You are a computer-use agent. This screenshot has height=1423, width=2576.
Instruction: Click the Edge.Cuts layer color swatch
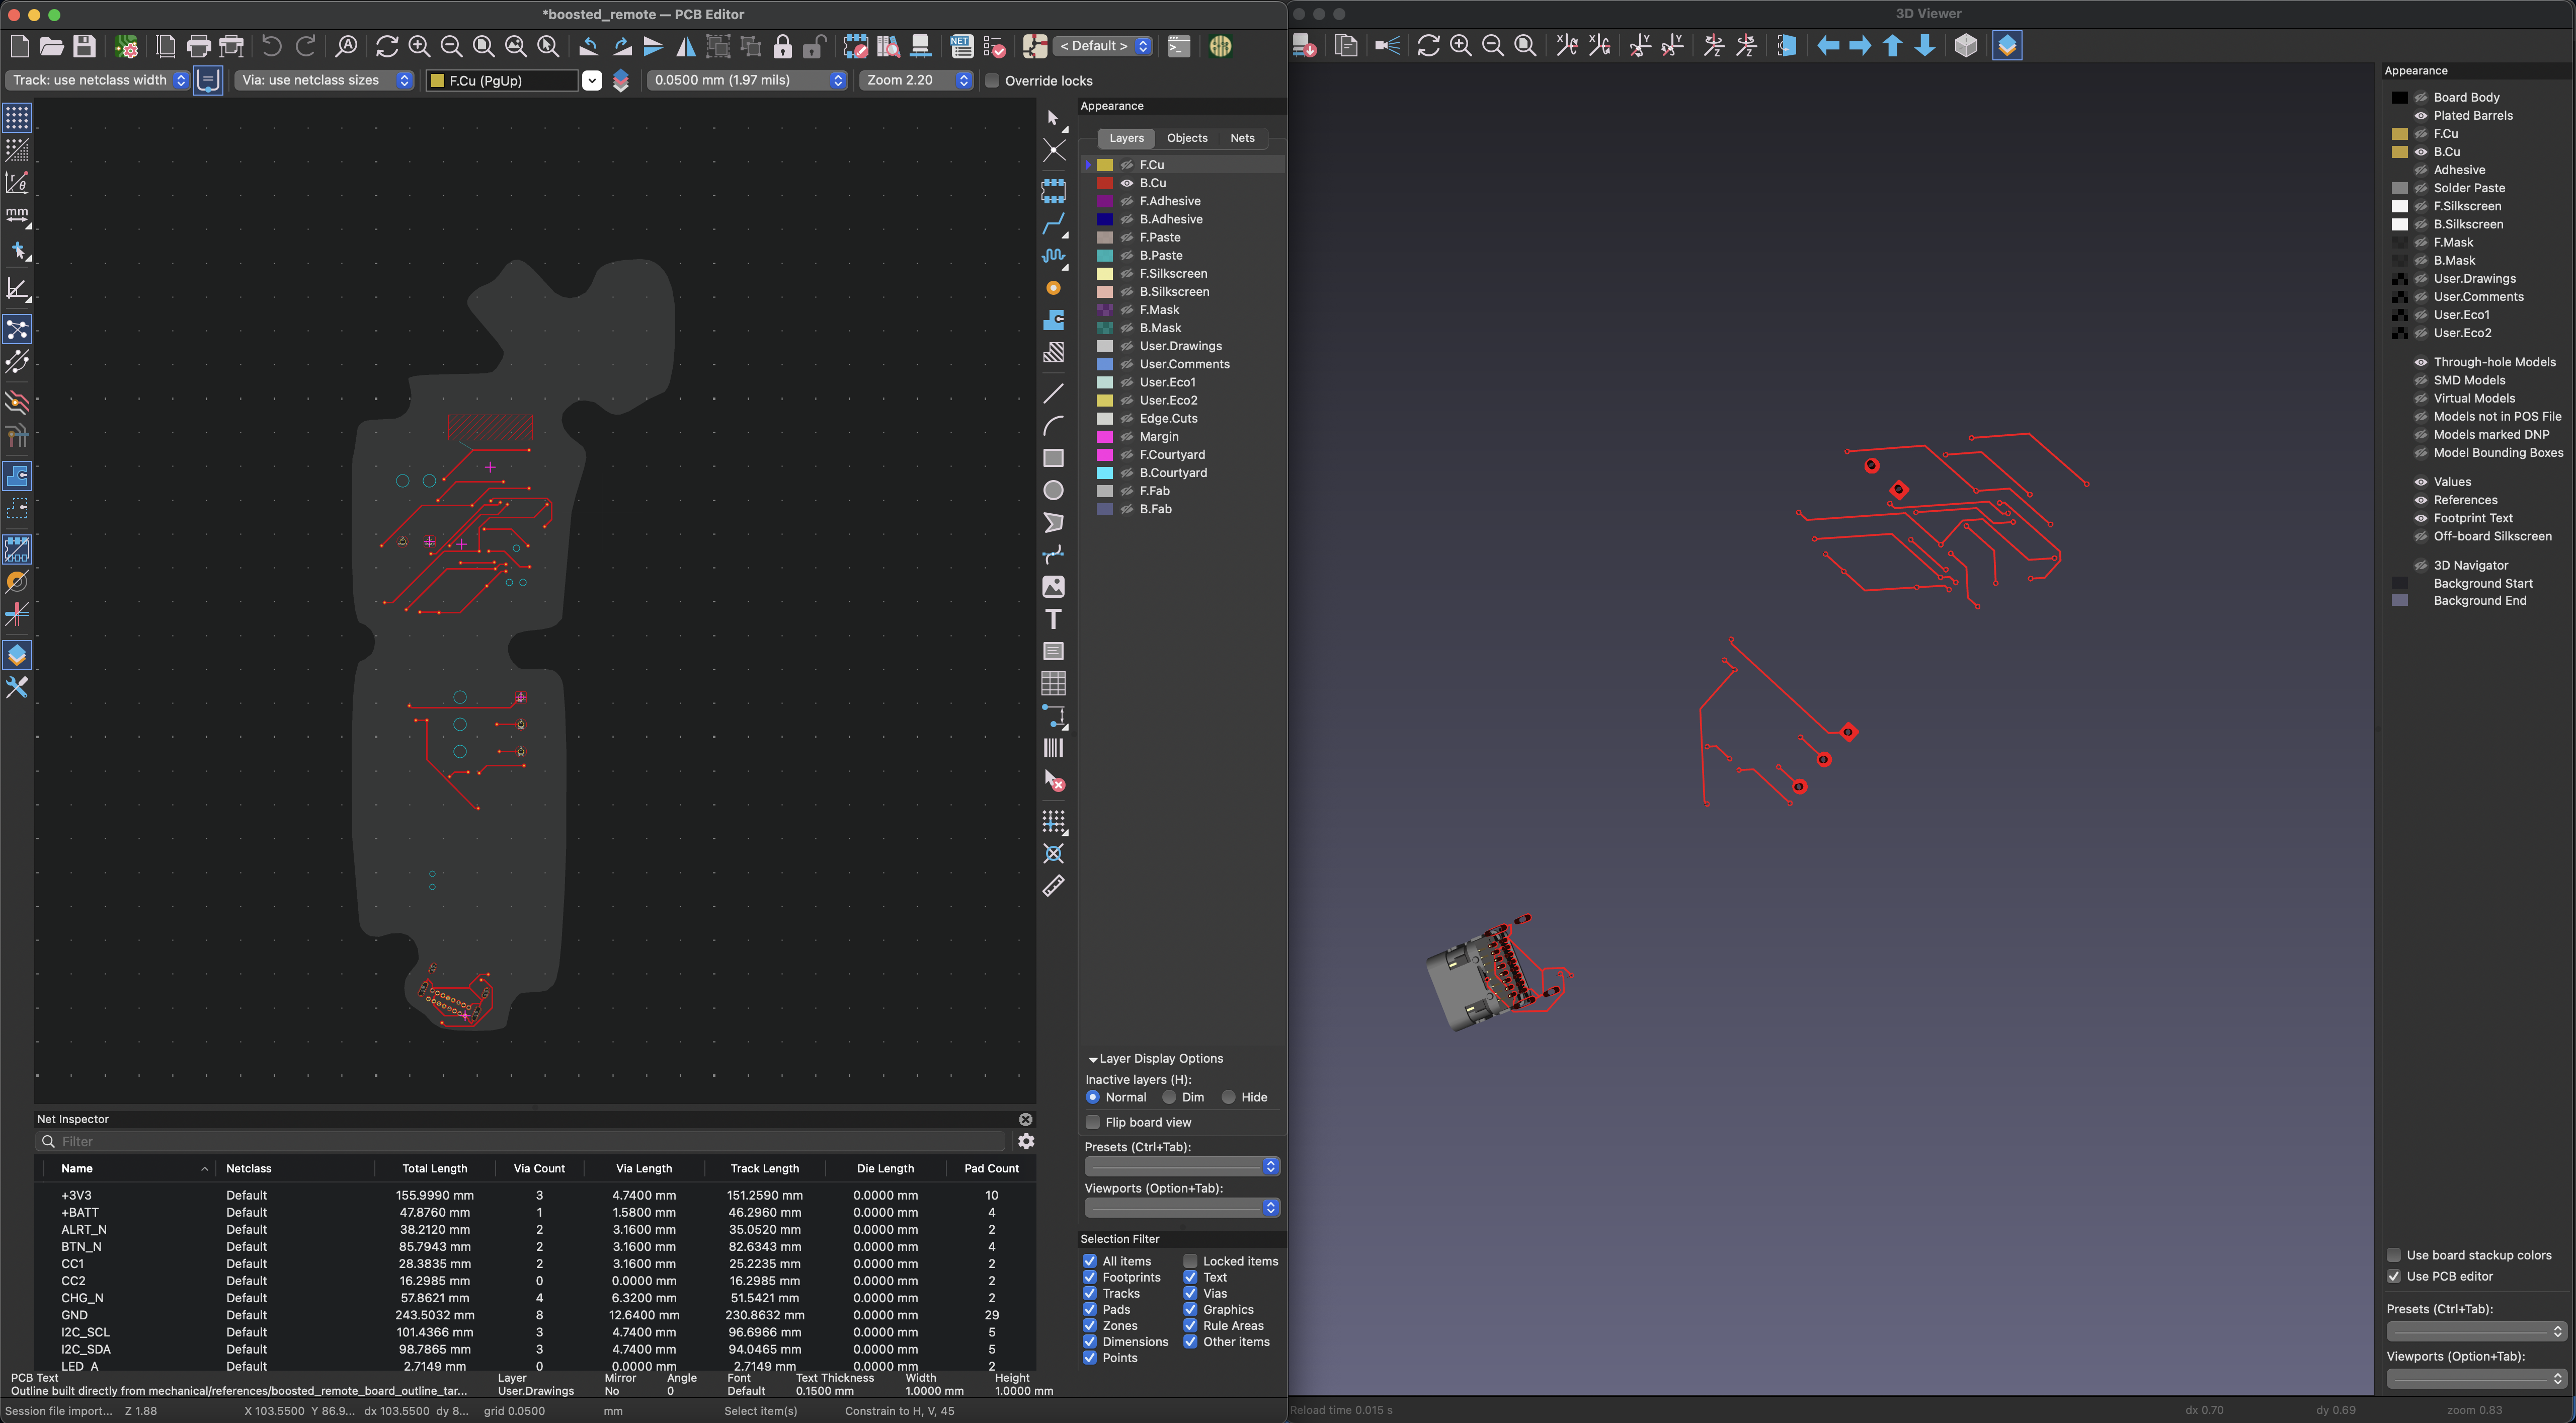click(x=1105, y=418)
